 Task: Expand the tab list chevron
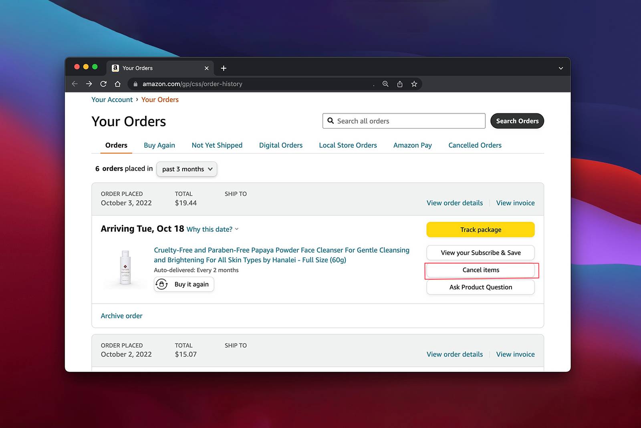pos(561,68)
